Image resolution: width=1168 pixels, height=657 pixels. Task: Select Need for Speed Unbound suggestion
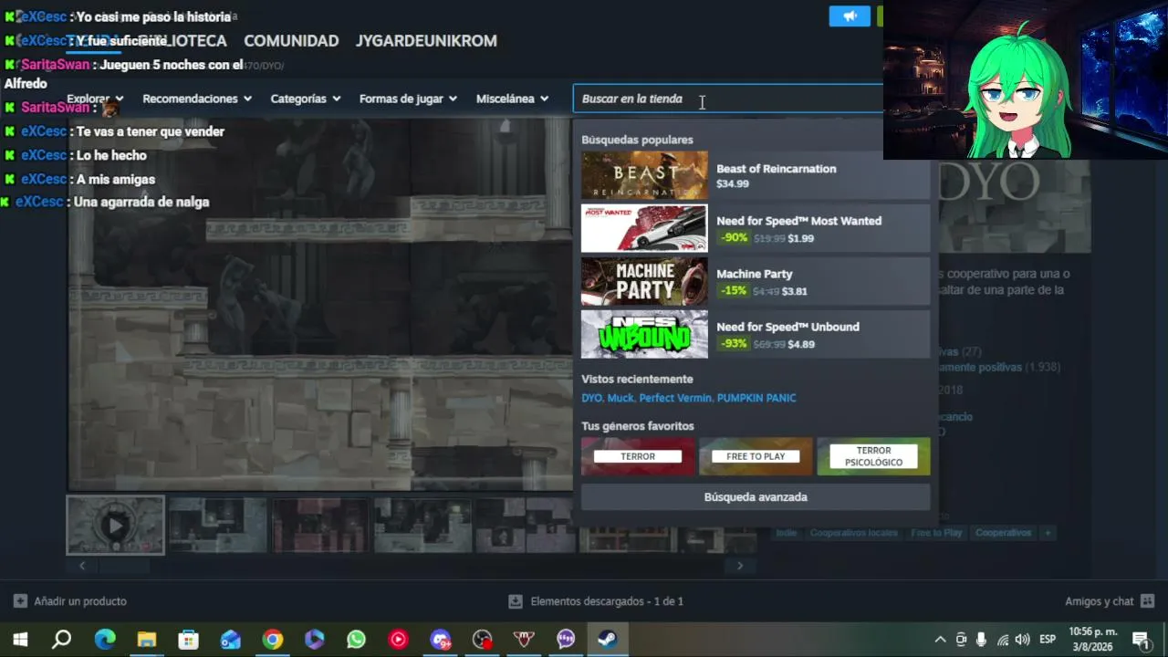click(756, 334)
